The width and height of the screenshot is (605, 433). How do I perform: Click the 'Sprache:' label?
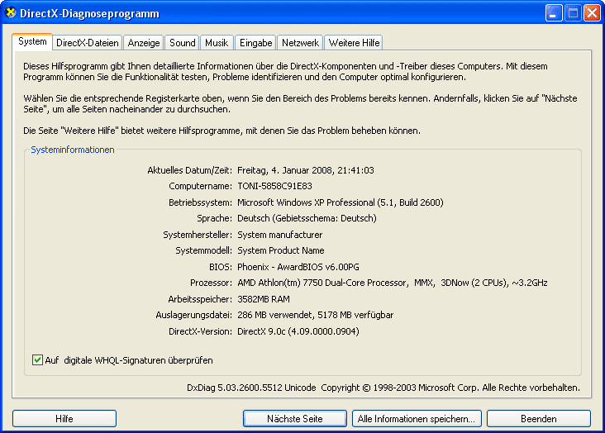(x=215, y=218)
